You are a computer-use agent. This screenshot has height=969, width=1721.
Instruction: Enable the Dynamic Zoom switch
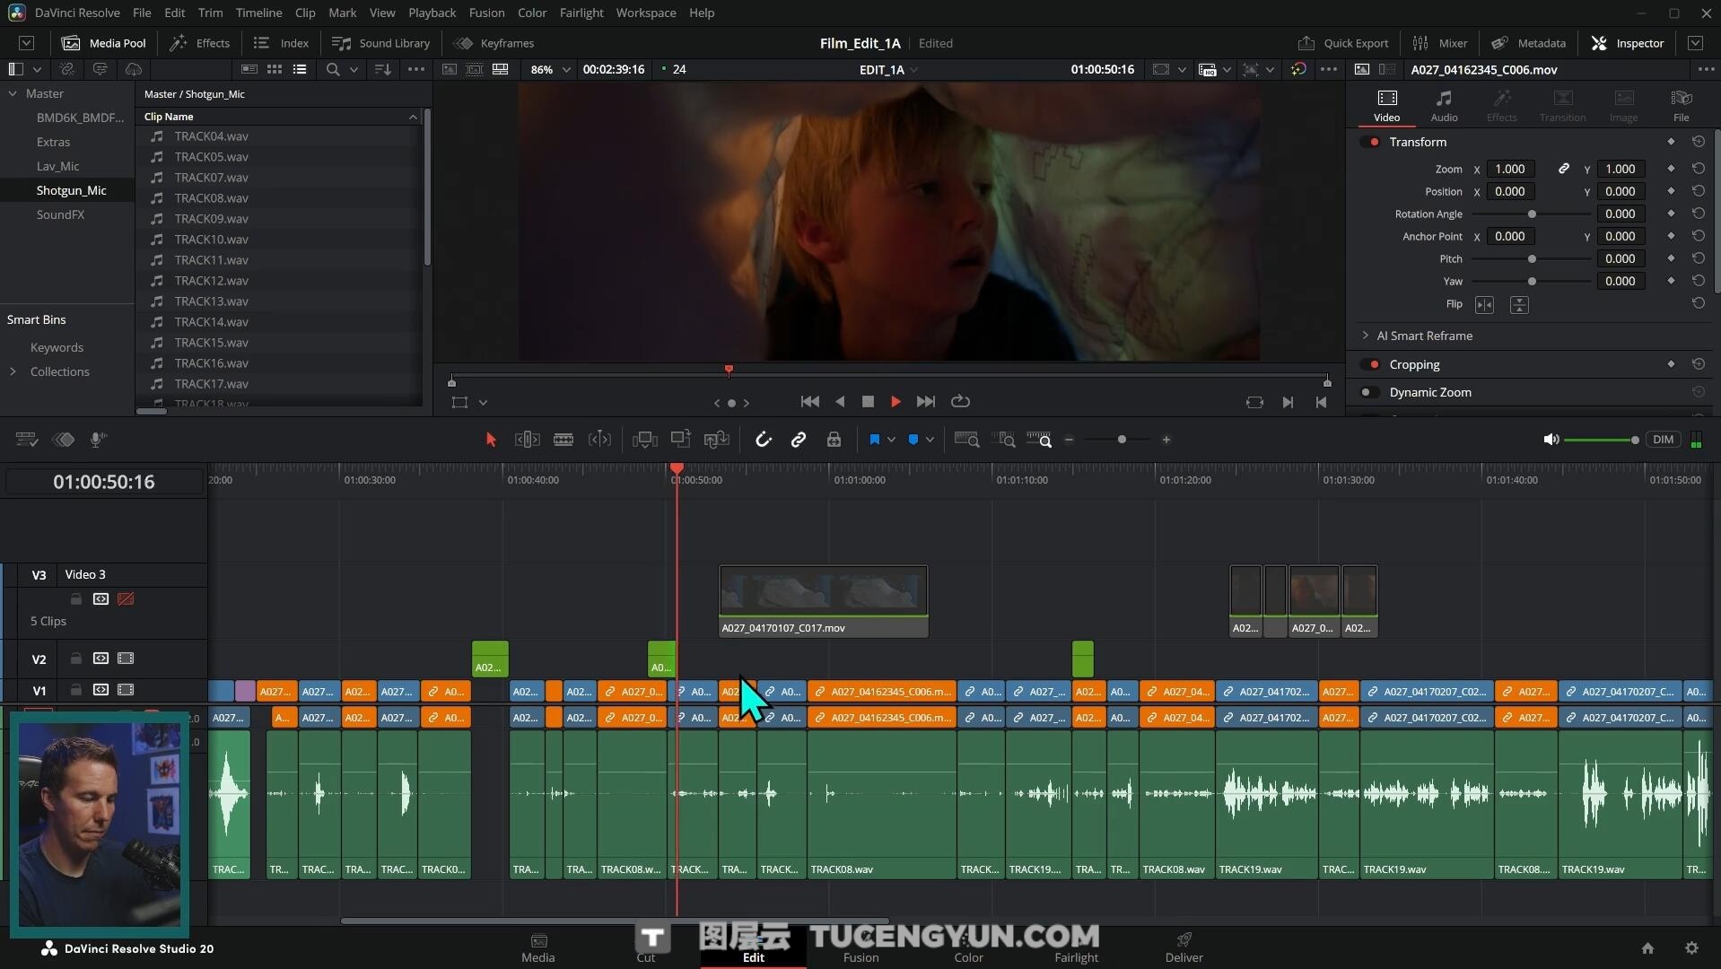click(x=1369, y=392)
